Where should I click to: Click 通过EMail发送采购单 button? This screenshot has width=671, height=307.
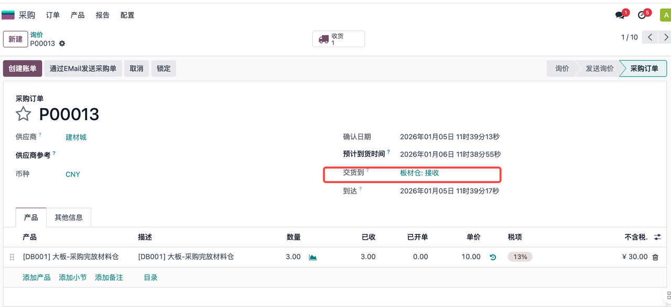[x=83, y=69]
